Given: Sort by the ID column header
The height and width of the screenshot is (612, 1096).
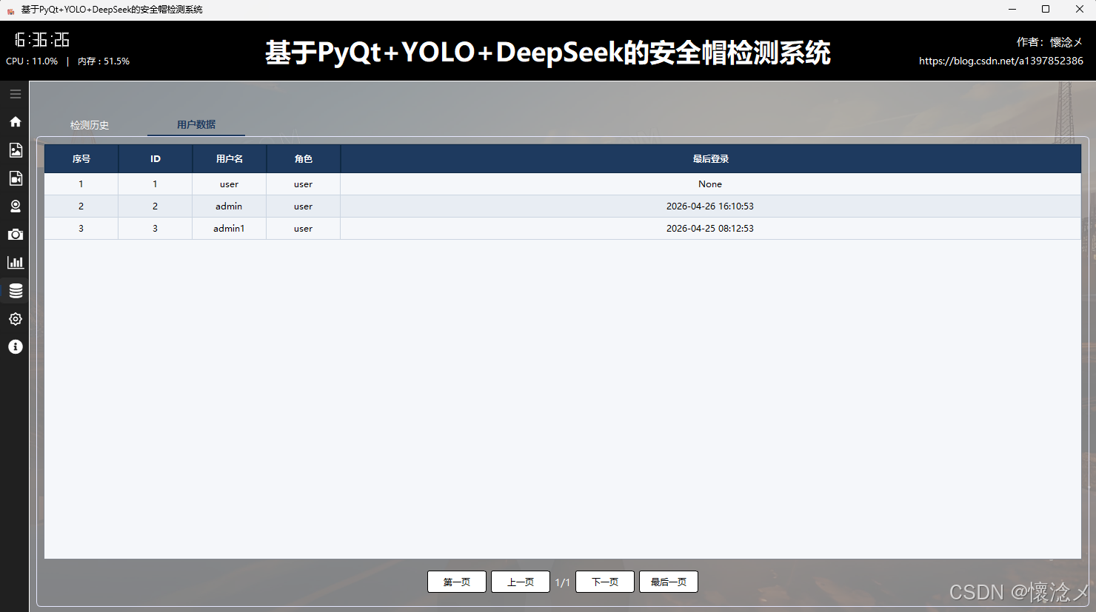Looking at the screenshot, I should (x=156, y=159).
